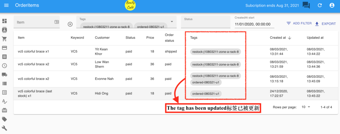
Task: Open the clock icon in sidebar
Action: pyautogui.click(x=5, y=66)
